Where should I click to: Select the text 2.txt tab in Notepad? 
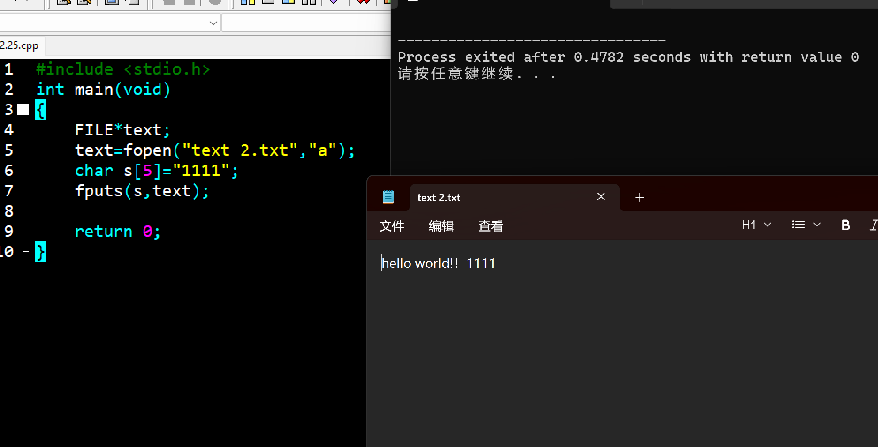[514, 197]
